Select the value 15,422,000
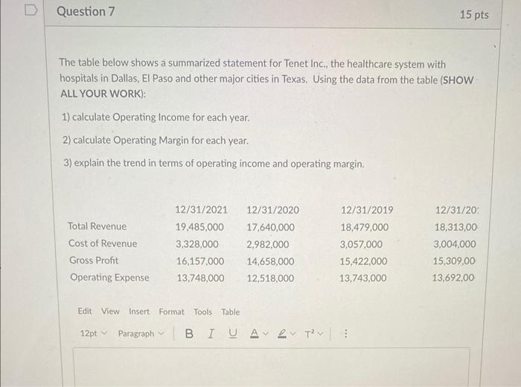 [x=363, y=261]
